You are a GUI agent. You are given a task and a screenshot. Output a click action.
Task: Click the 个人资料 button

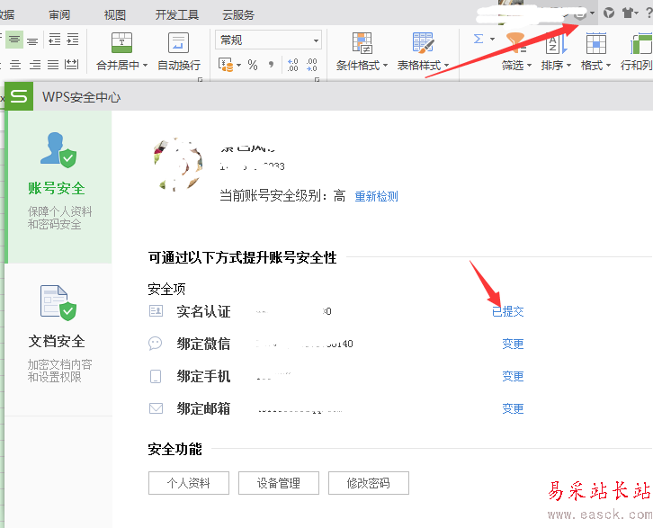pyautogui.click(x=189, y=483)
